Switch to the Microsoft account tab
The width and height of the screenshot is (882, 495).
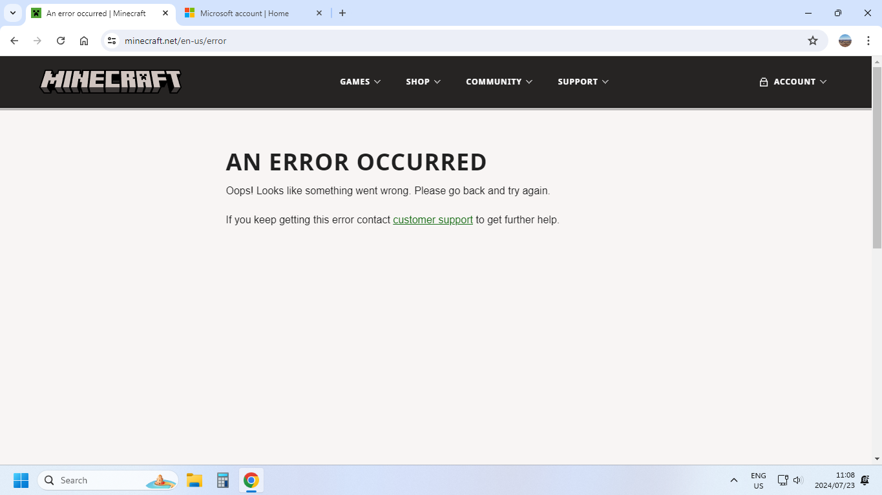pos(244,14)
